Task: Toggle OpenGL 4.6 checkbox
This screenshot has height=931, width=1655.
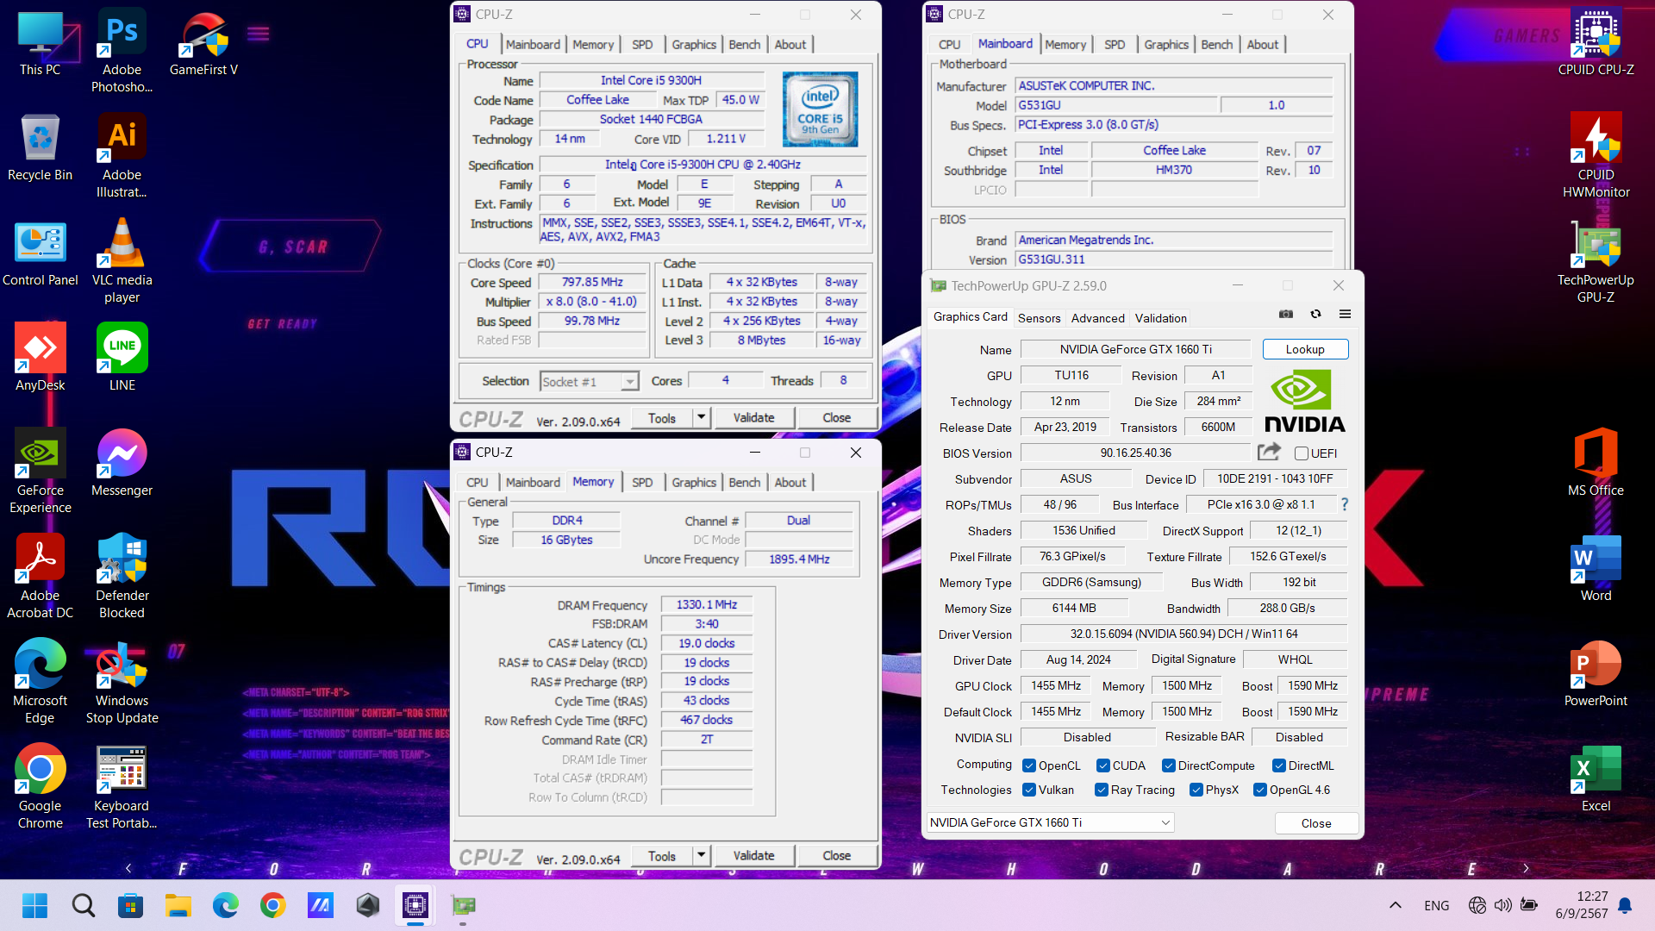Action: [1259, 790]
